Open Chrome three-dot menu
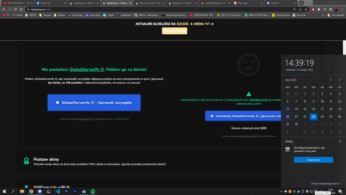This screenshot has width=346, height=195. tap(342, 9)
